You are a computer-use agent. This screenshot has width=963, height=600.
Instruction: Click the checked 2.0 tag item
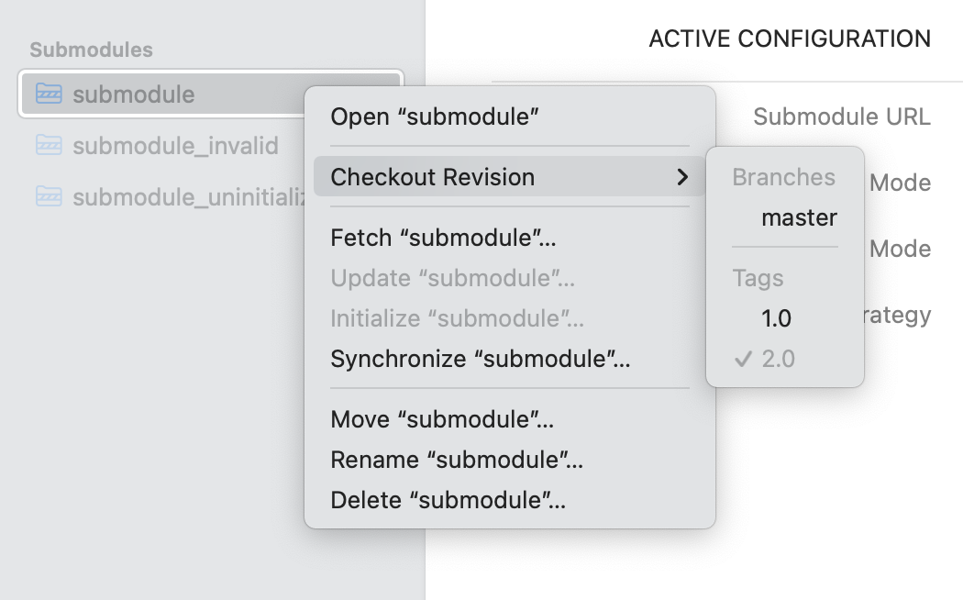778,359
